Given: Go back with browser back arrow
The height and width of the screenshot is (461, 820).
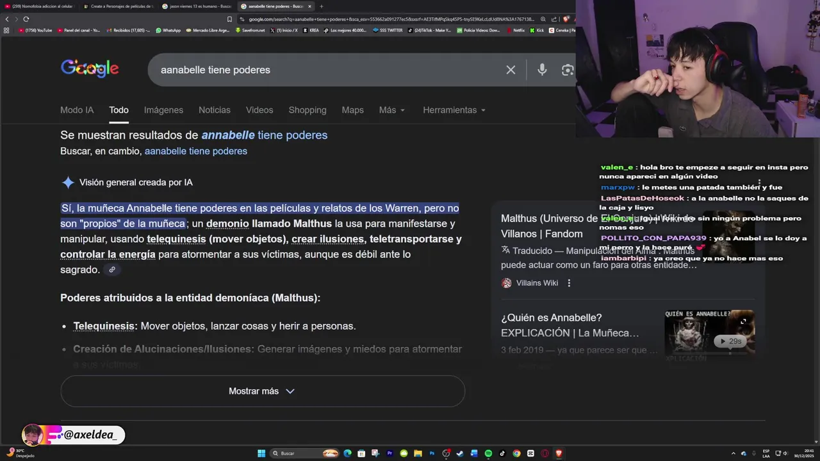Looking at the screenshot, I should pyautogui.click(x=8, y=19).
